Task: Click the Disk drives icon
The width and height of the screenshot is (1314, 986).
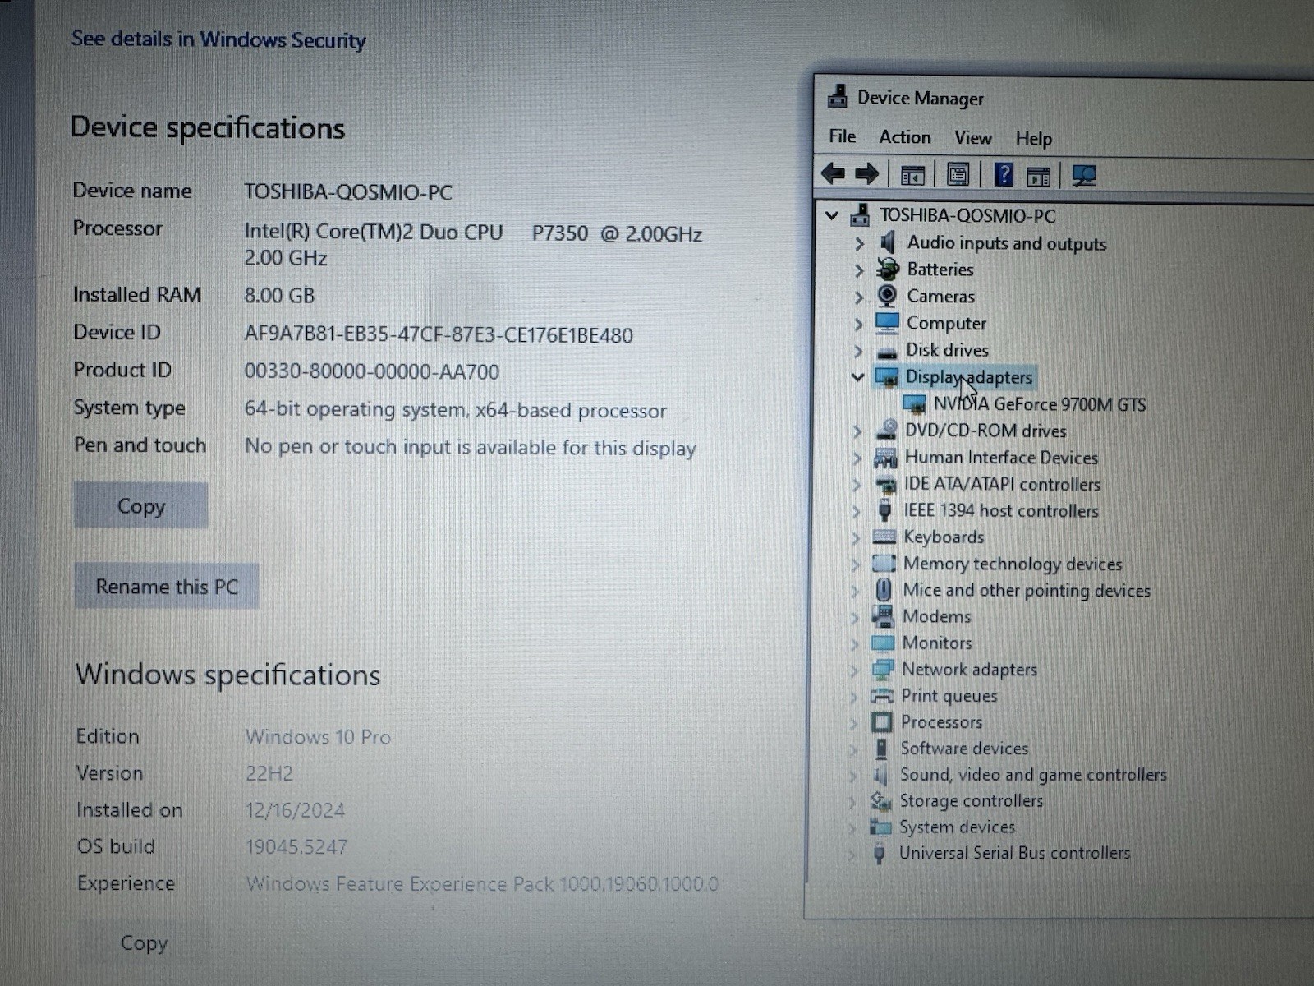Action: coord(886,352)
